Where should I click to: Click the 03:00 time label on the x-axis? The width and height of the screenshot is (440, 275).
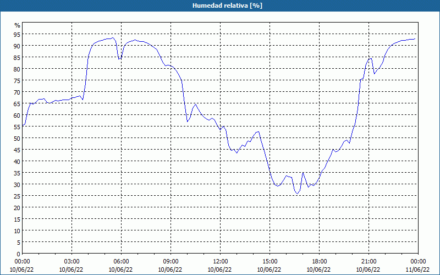tap(71, 262)
